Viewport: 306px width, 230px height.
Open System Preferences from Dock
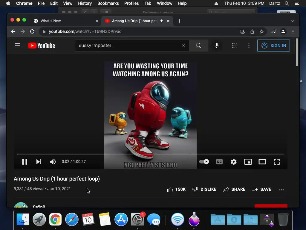point(137,219)
